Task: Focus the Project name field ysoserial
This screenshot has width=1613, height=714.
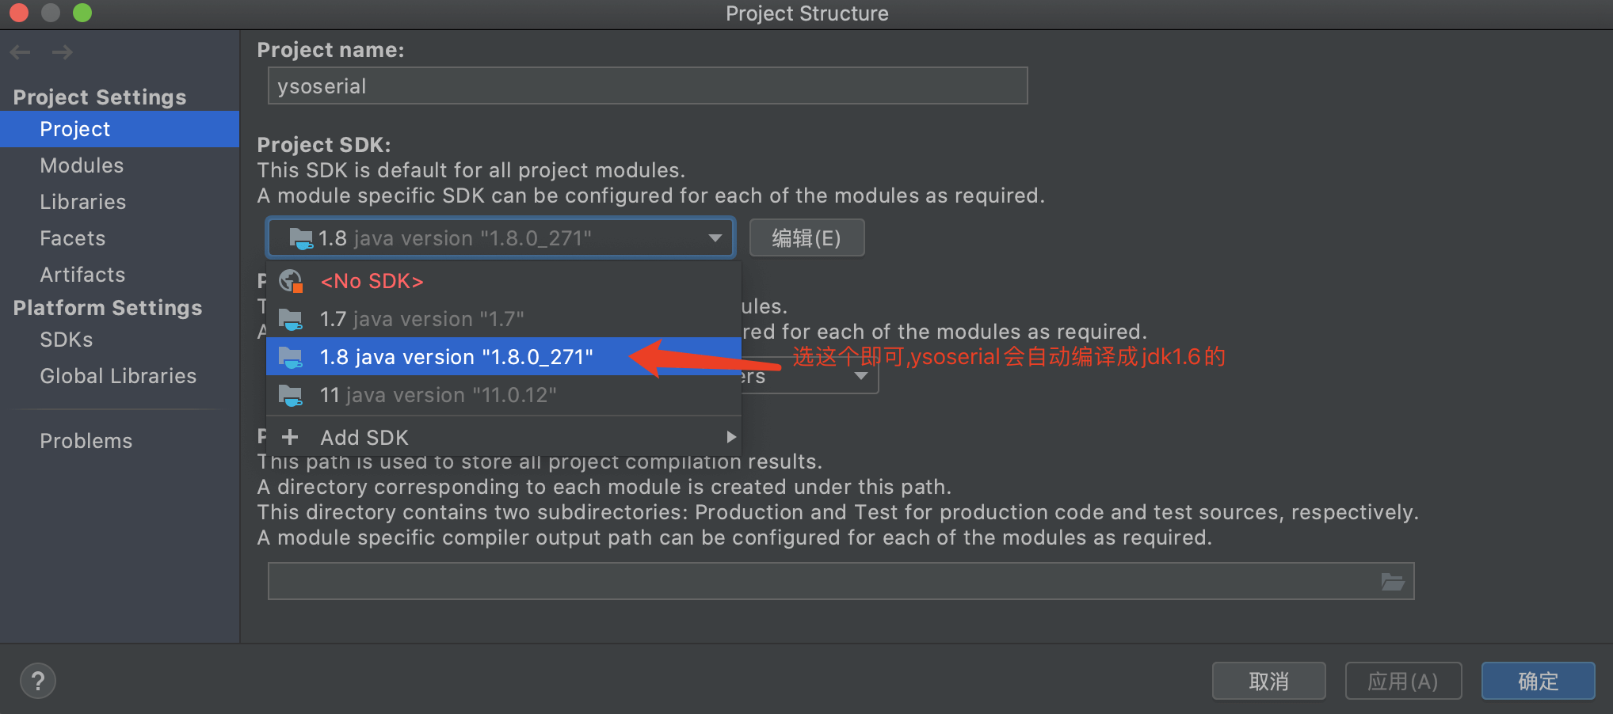Action: point(647,85)
